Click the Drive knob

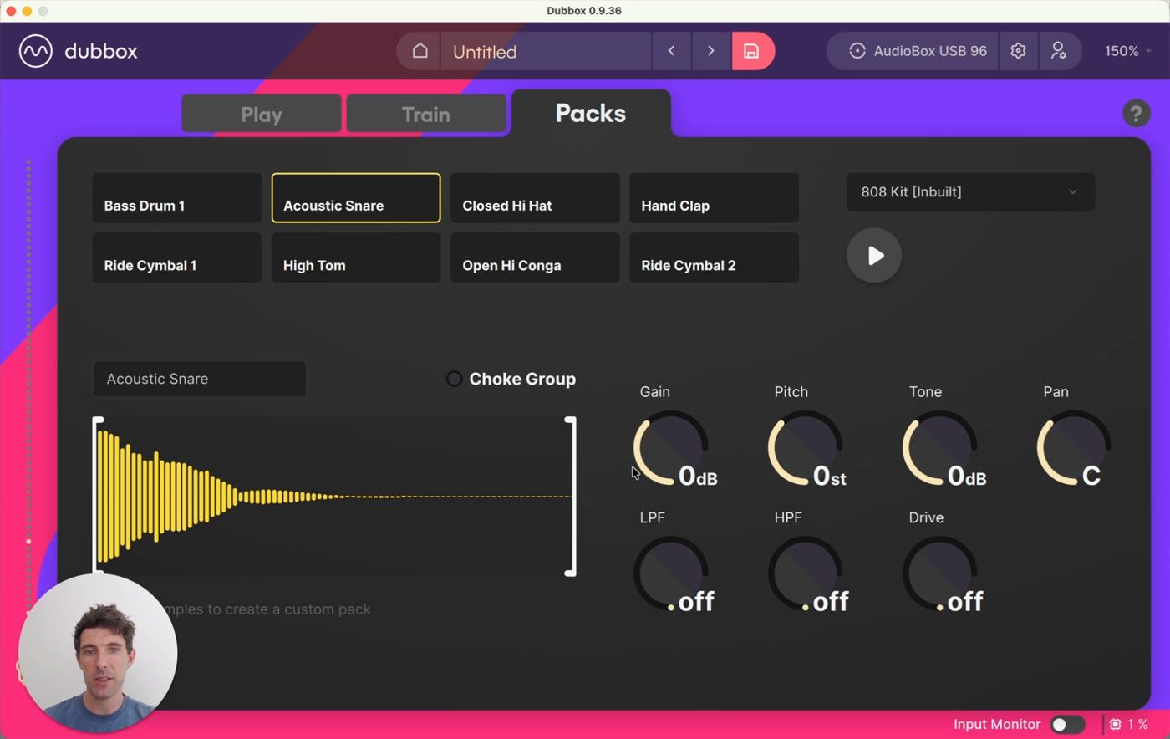point(940,573)
